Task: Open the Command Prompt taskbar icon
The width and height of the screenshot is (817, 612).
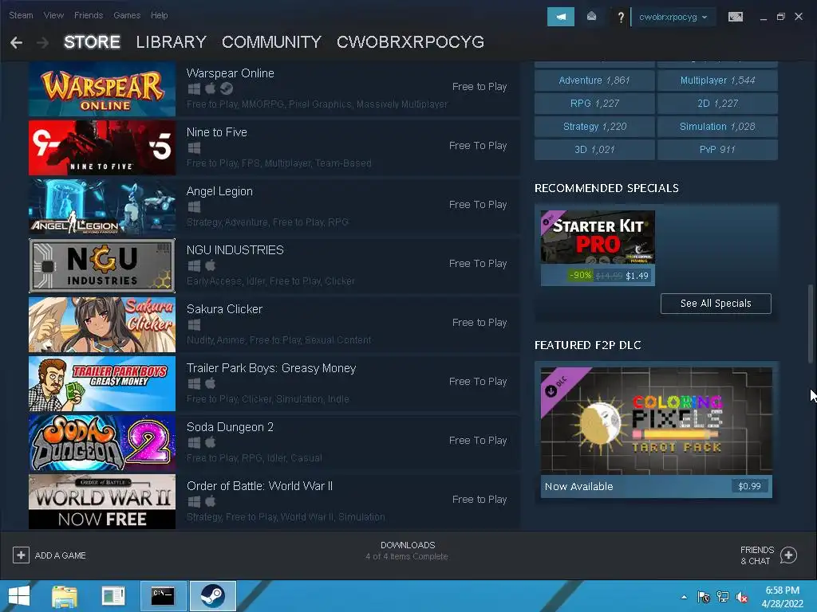Action: click(163, 596)
